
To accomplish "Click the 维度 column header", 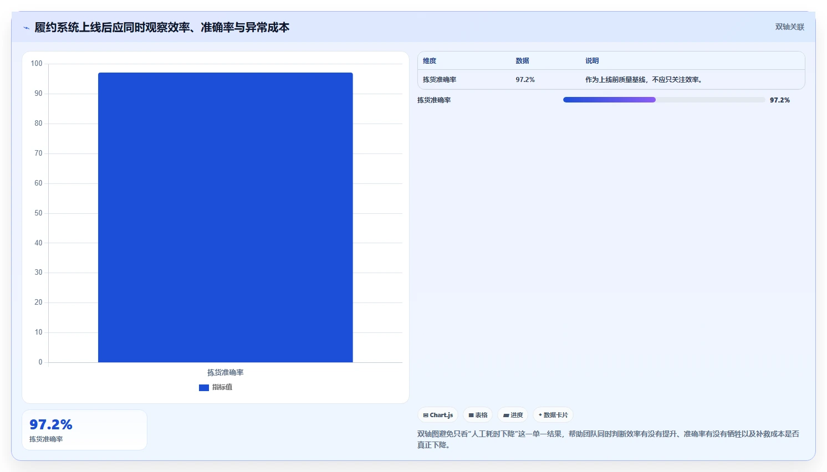I will coord(430,61).
